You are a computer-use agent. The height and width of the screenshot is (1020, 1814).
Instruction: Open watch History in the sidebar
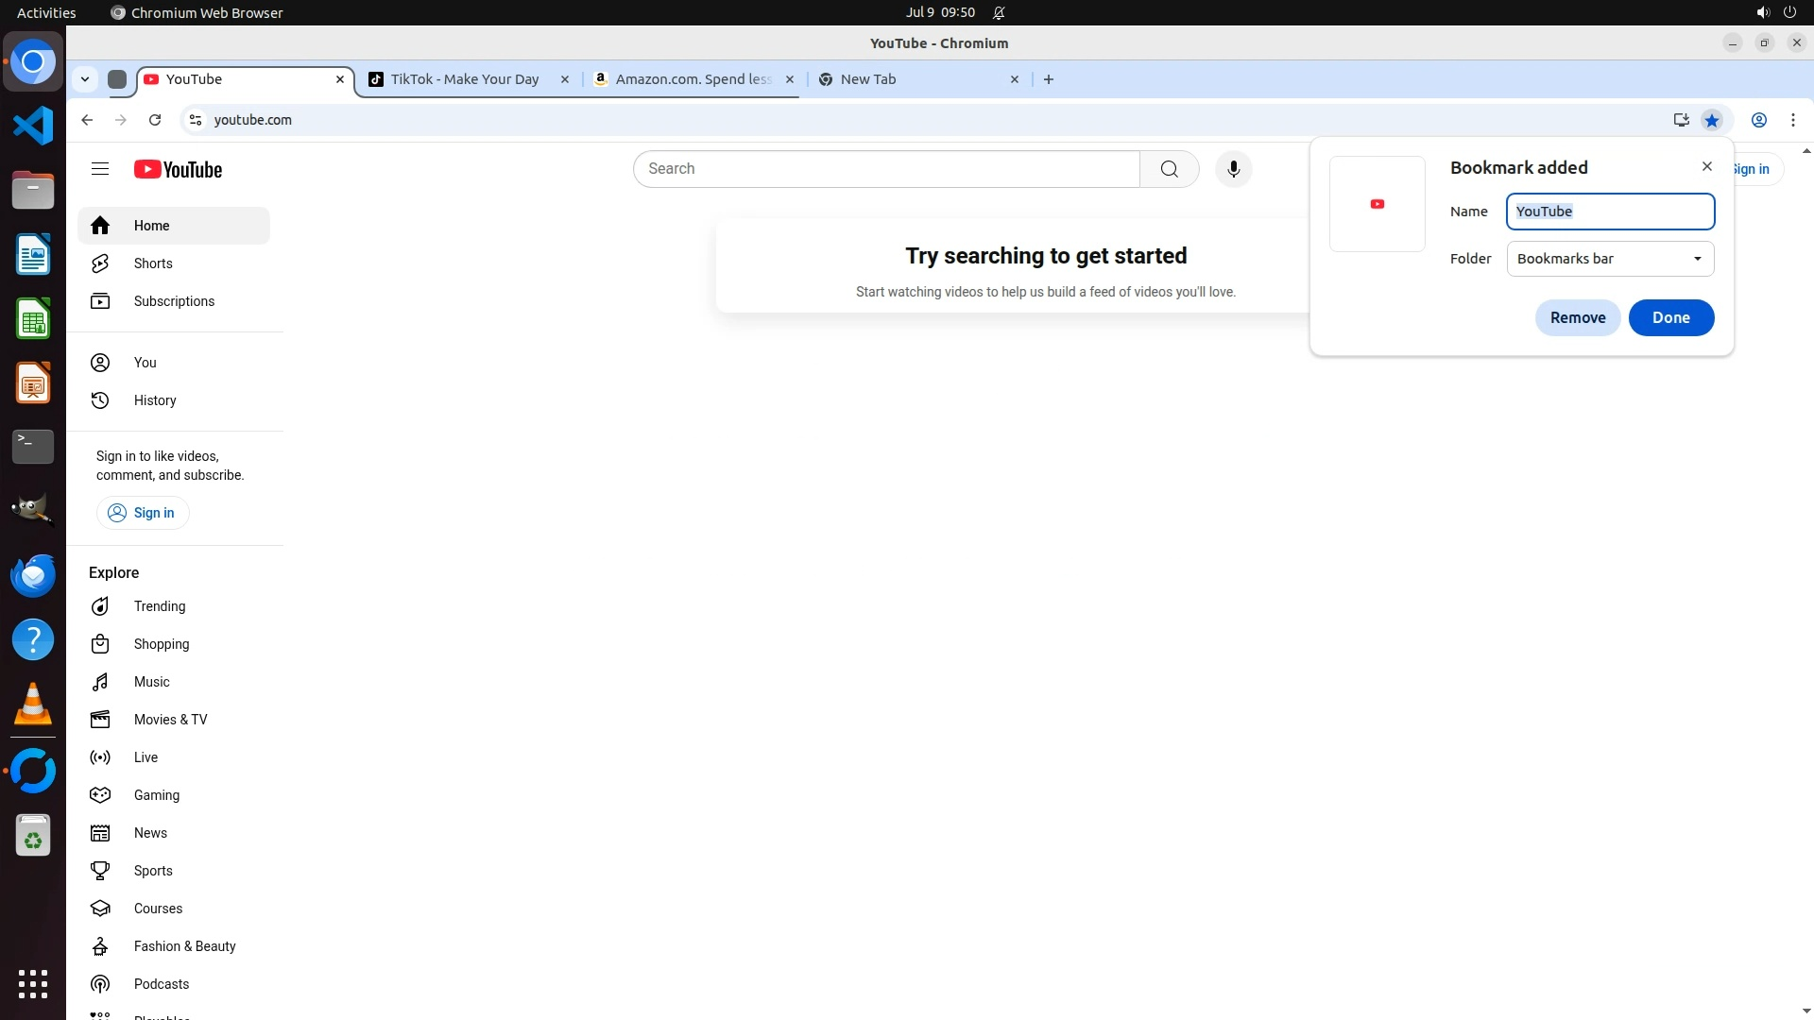coord(155,400)
